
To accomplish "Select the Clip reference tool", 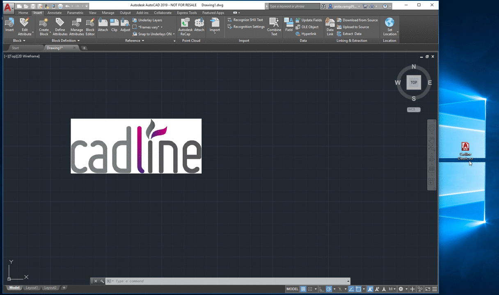I will click(114, 25).
